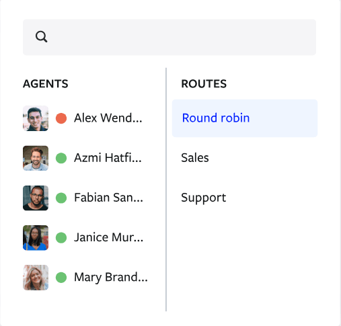Image resolution: width=341 pixels, height=326 pixels.
Task: Choose agent Janice Mur...
Action: (x=108, y=237)
